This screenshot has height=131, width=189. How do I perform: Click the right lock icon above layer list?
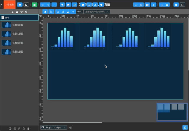[x=17, y=12]
